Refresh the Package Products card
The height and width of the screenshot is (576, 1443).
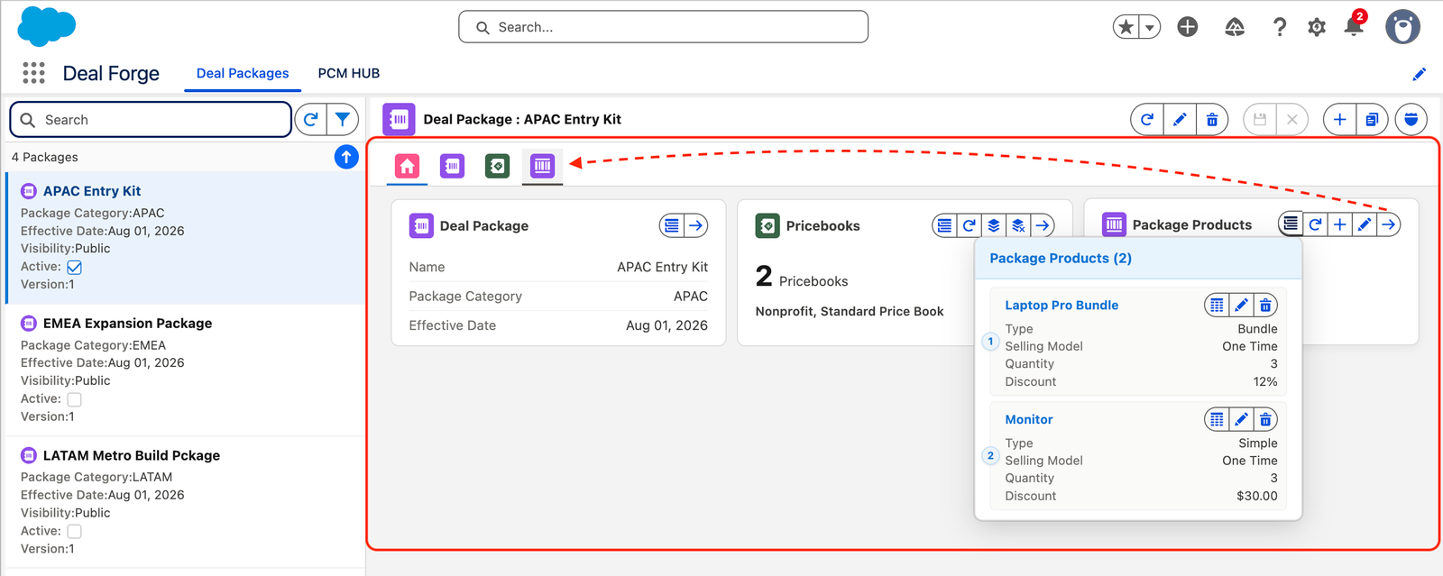1316,224
